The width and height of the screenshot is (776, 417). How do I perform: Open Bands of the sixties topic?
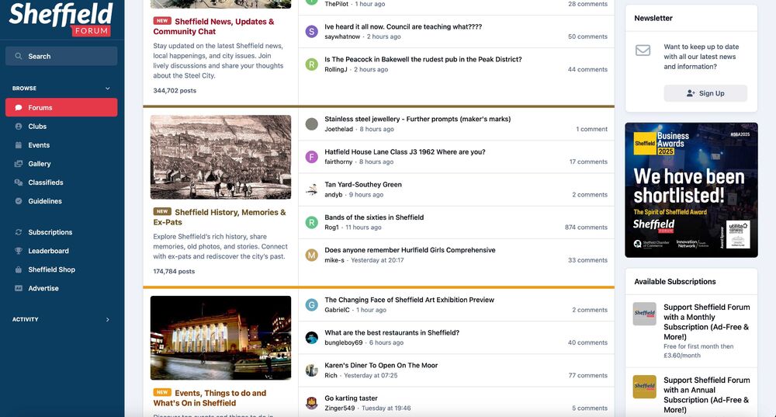(x=374, y=217)
